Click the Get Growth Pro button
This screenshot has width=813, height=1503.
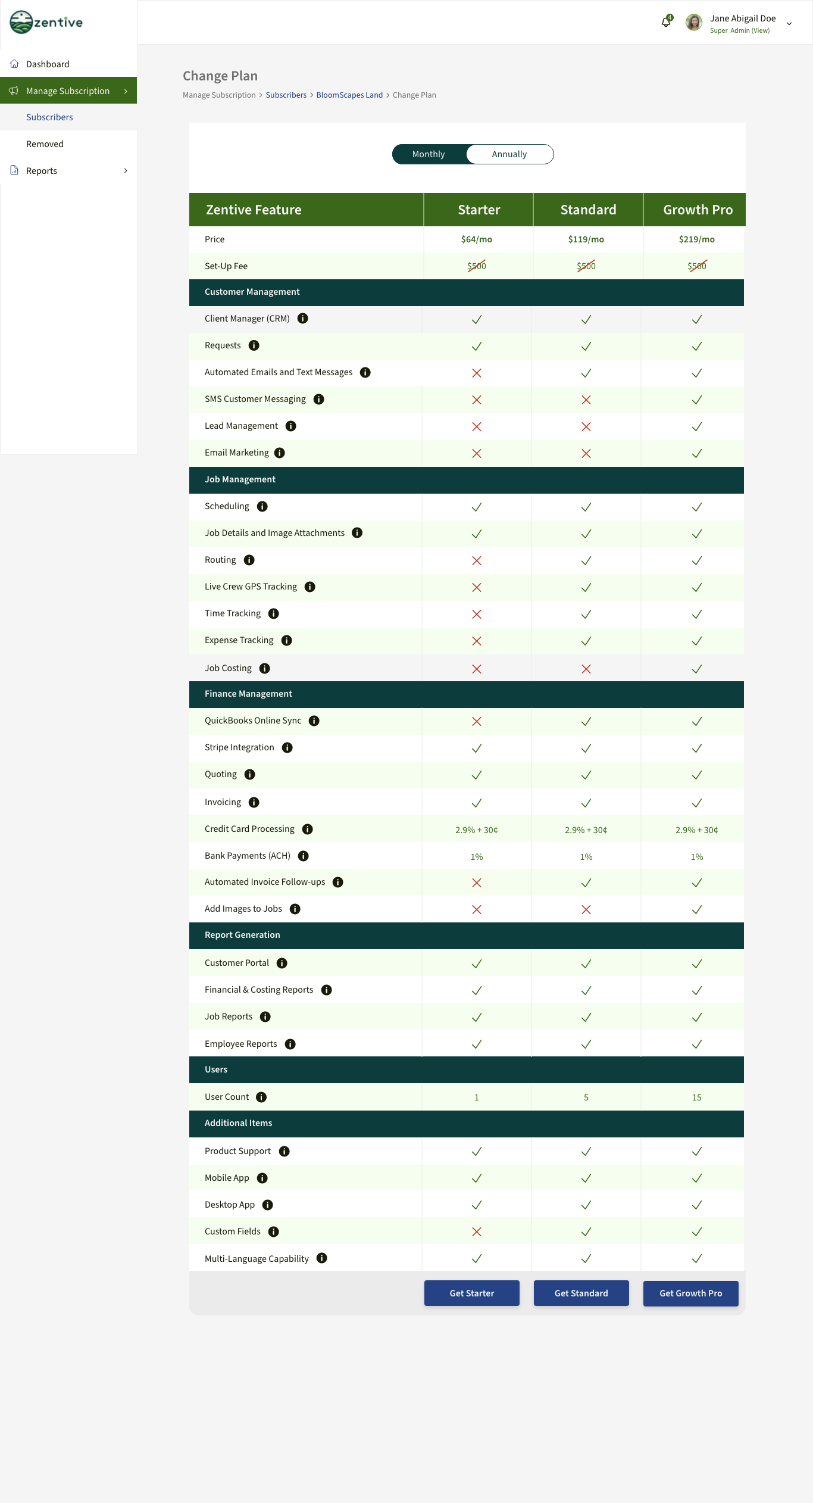690,1293
